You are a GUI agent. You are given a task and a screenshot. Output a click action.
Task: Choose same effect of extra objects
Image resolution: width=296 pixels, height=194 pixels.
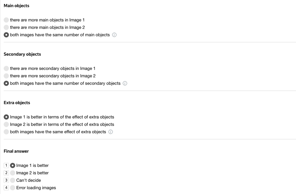pyautogui.click(x=6, y=132)
